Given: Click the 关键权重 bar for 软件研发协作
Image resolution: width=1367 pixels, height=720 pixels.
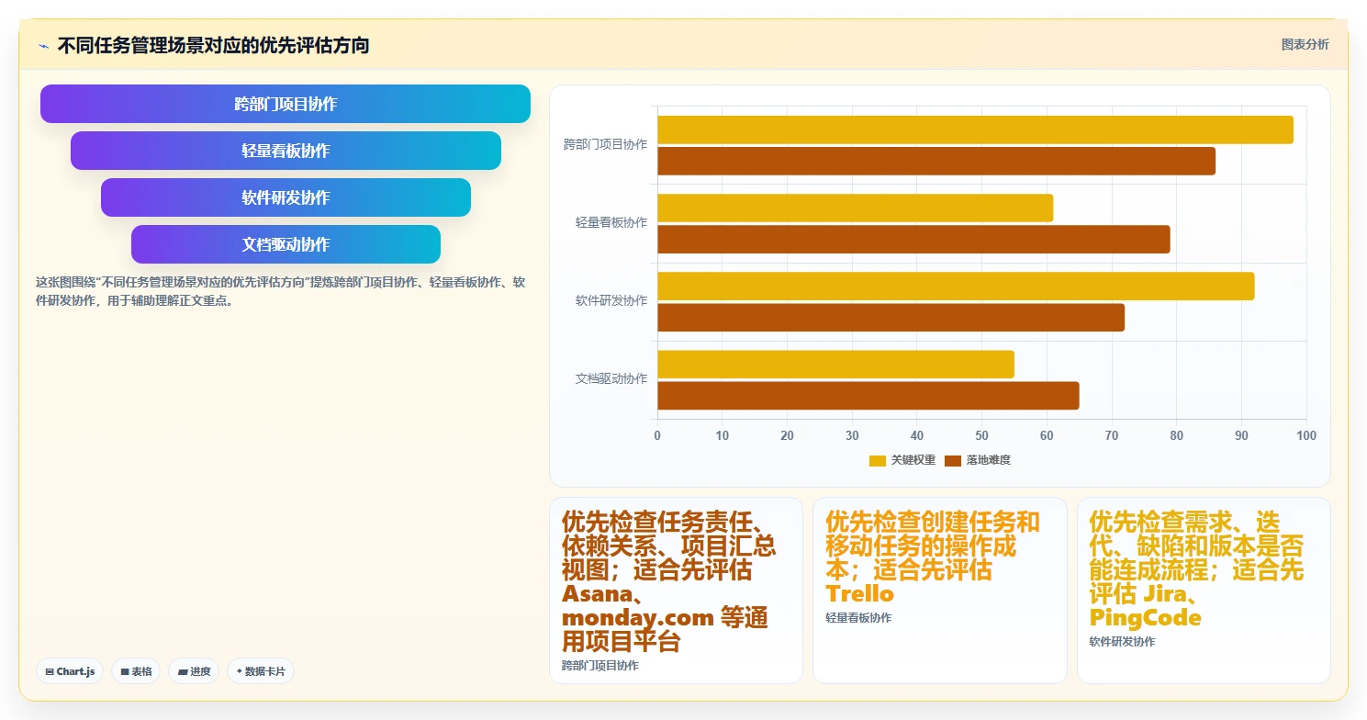Looking at the screenshot, I should [956, 286].
